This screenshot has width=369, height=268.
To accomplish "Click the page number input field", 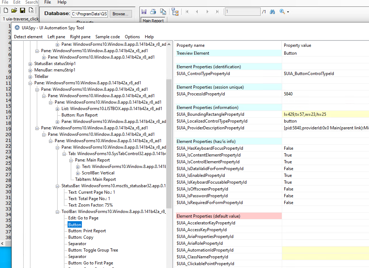I will (x=243, y=11).
